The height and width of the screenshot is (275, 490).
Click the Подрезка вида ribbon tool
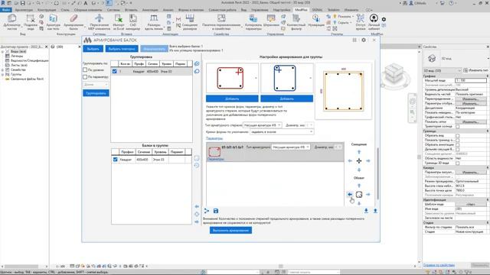point(31,22)
